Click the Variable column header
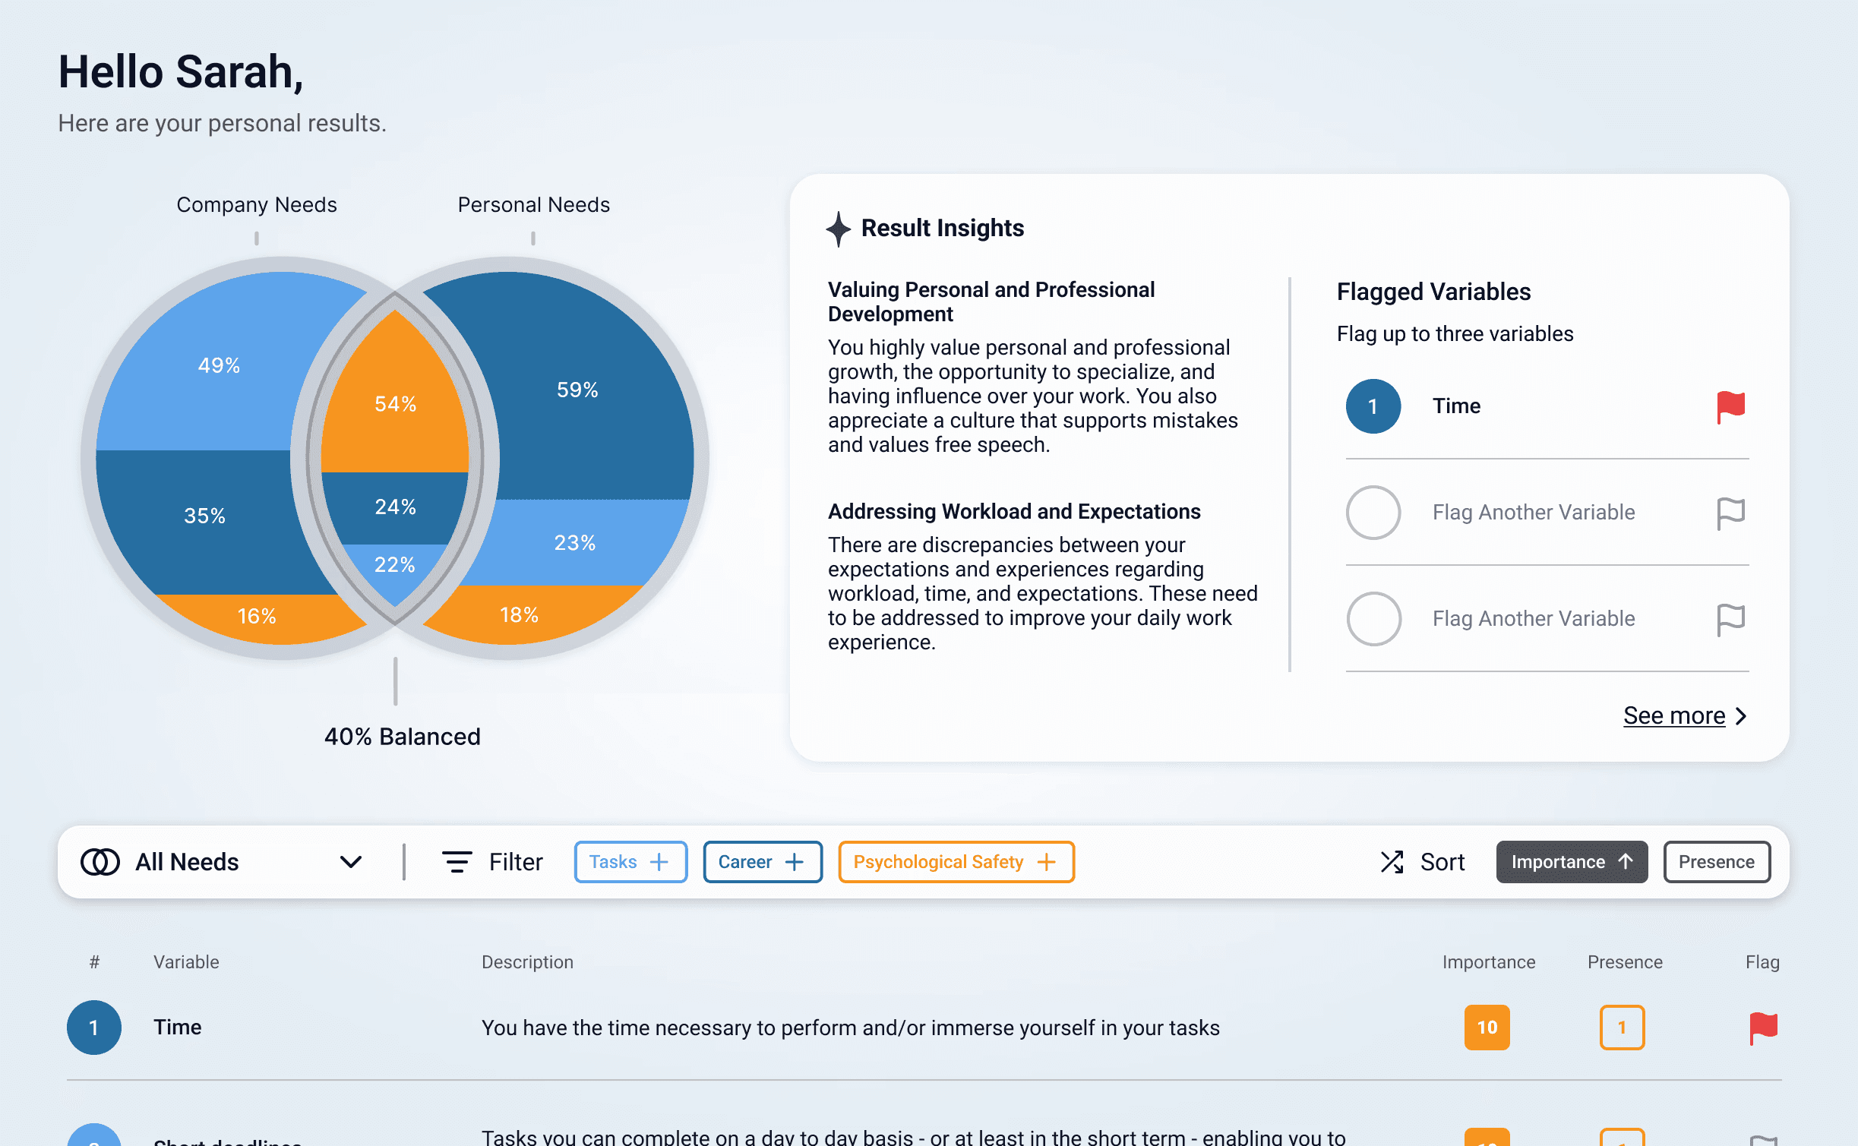 [x=186, y=962]
